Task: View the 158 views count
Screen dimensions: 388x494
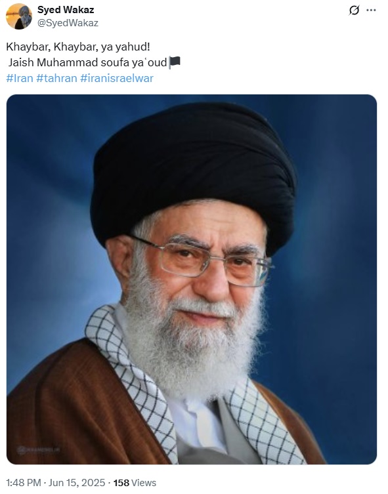Action: tap(121, 483)
